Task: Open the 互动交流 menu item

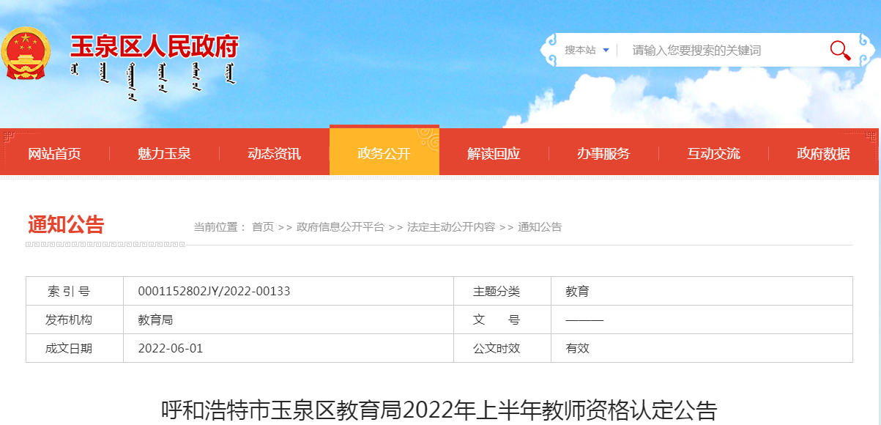Action: click(713, 154)
